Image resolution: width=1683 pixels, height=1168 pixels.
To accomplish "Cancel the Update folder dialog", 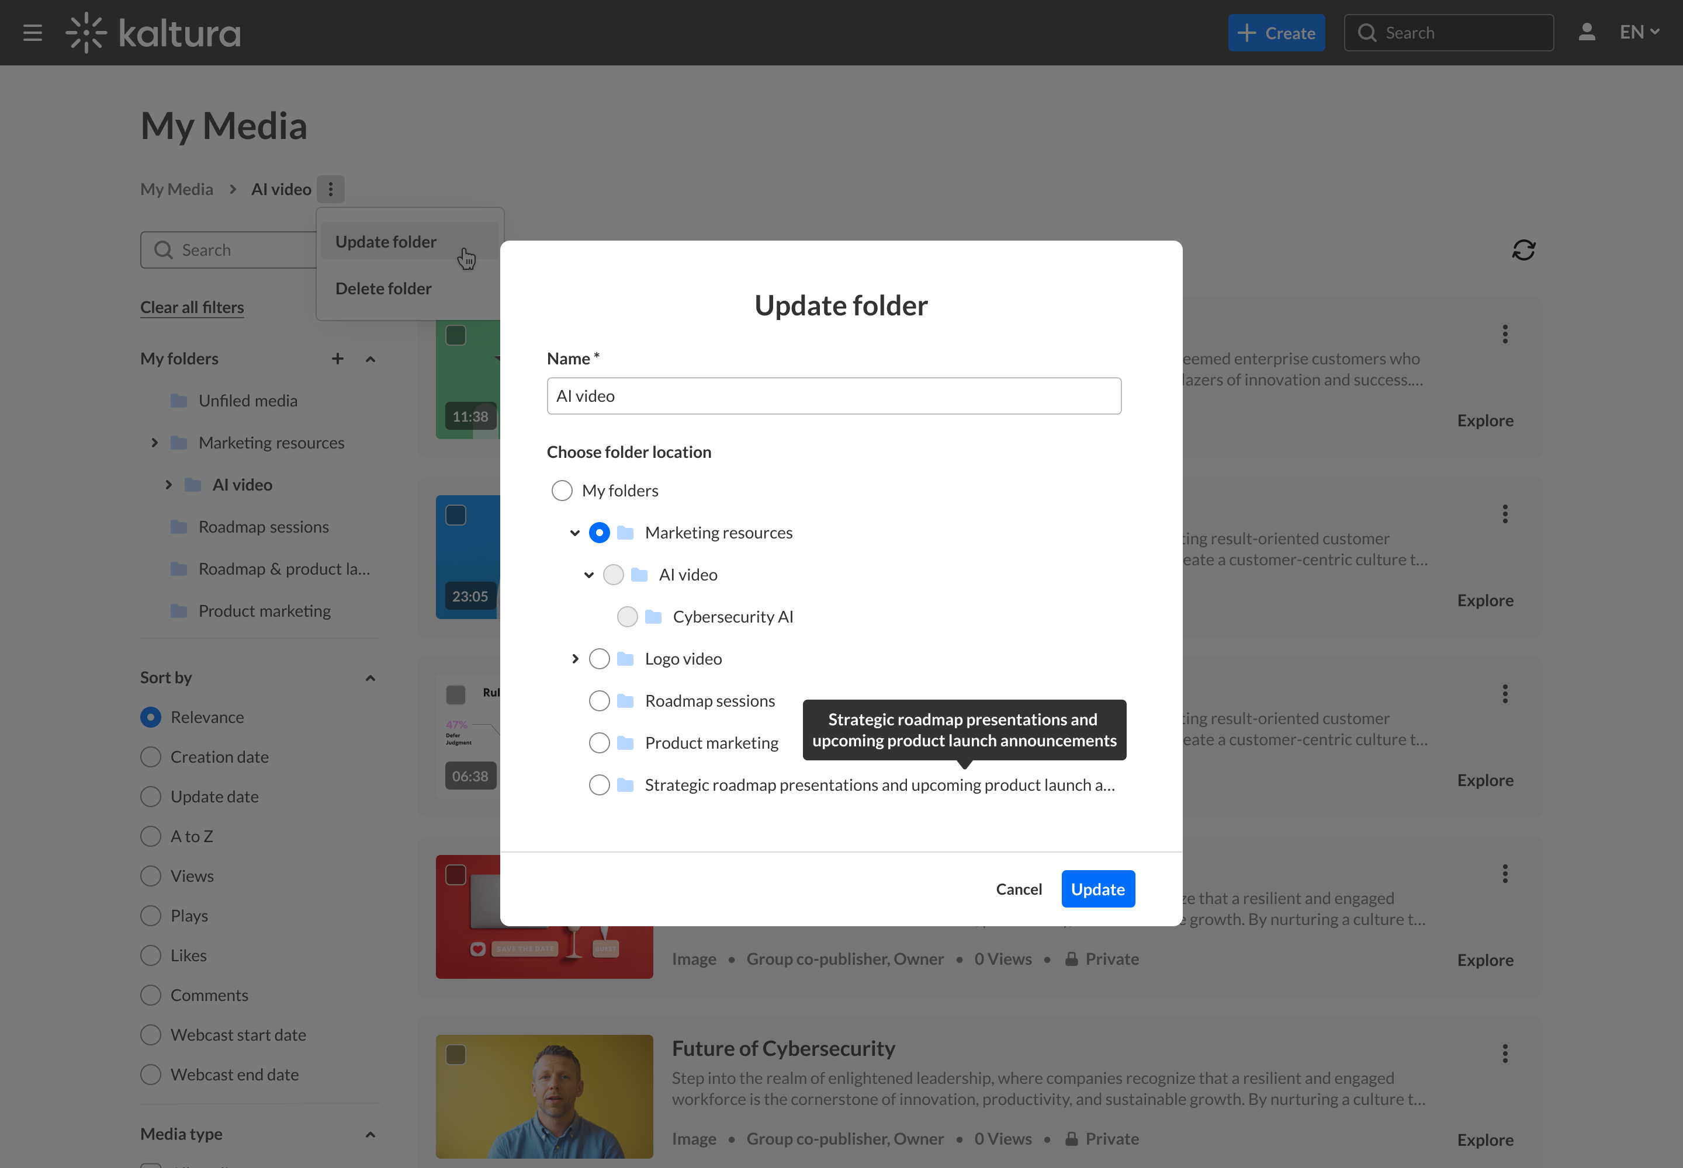I will [x=1019, y=889].
